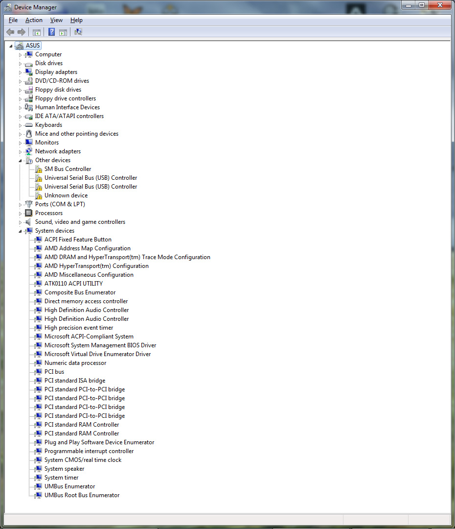Click the Processors chip icon
The image size is (455, 529).
tap(29, 213)
